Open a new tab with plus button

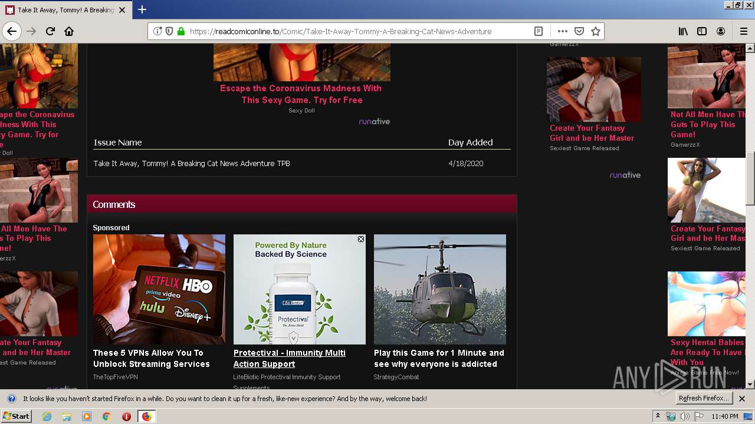142,9
